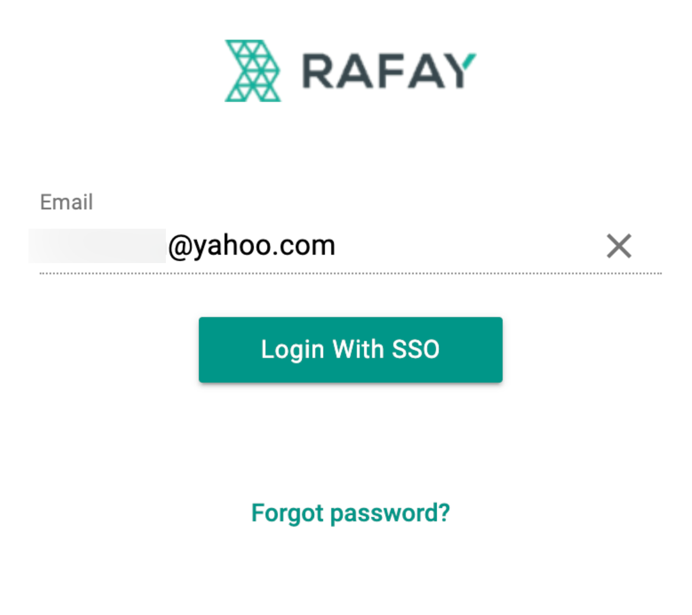Place cursor after @yahoo.com text

point(337,246)
